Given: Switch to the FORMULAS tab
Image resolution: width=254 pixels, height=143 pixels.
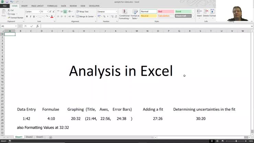Looking at the screenshot, I should (x=52, y=6).
